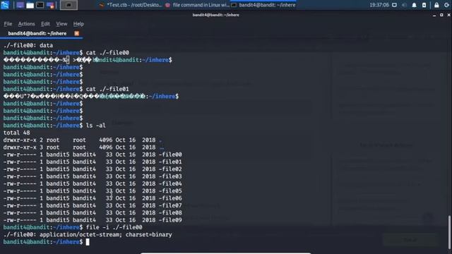Switch to the Test.ctb CherryTree taskbar window
The image size is (452, 254).
coord(131,5)
